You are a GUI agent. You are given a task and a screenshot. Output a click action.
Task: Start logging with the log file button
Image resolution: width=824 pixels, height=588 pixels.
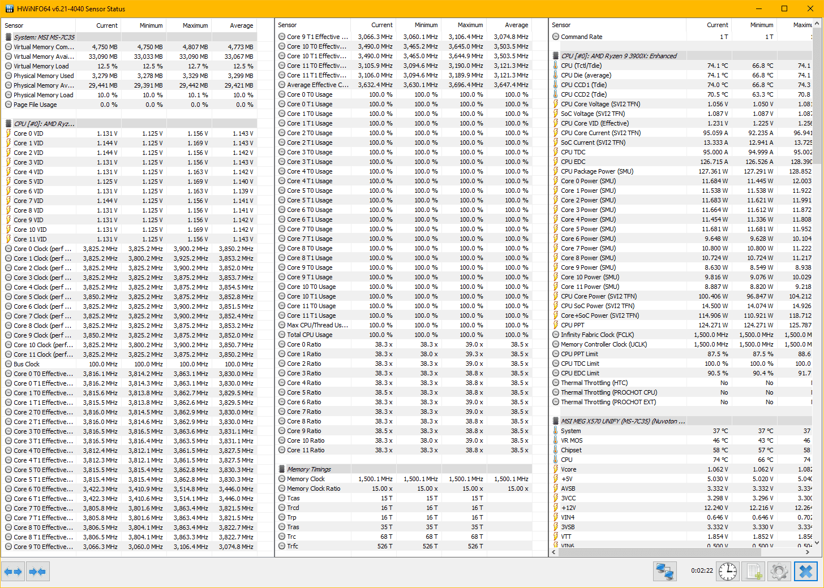[x=754, y=572]
